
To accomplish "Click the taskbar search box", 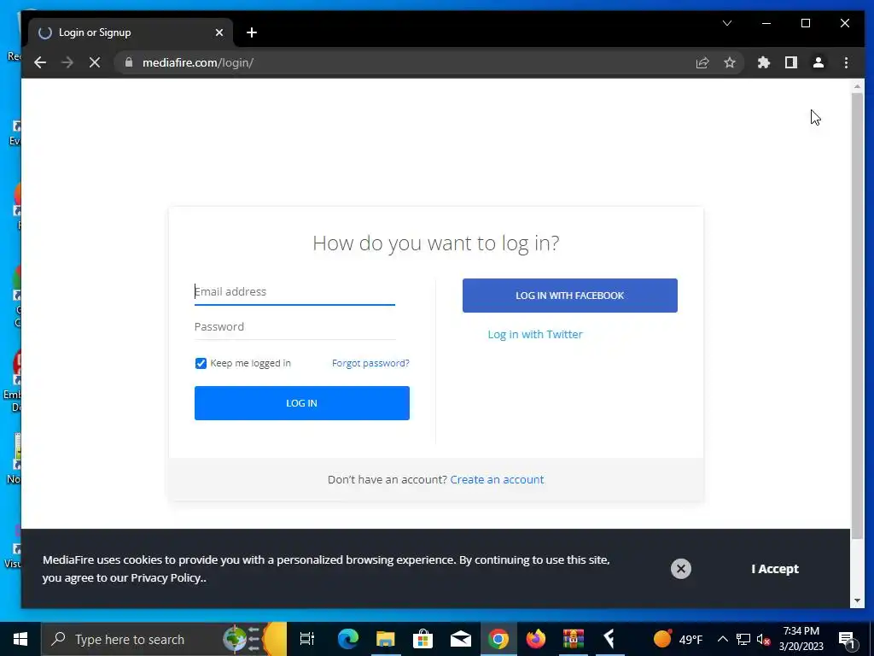I will (164, 639).
